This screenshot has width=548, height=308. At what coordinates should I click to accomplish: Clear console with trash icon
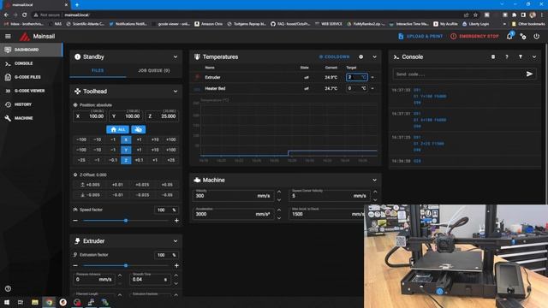coord(493,57)
